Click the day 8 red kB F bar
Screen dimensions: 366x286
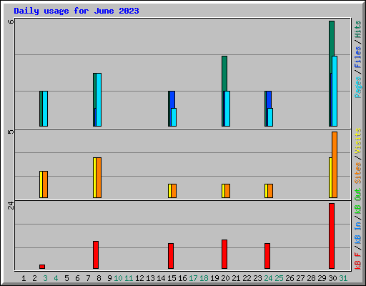tap(96, 255)
